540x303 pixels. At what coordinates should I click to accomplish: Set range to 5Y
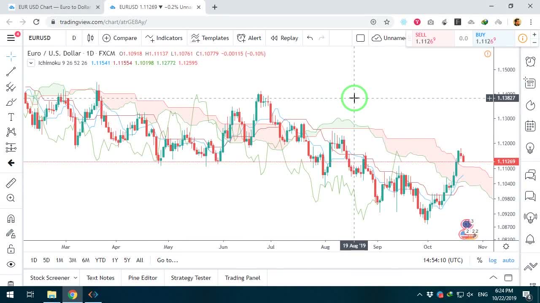pos(127,260)
